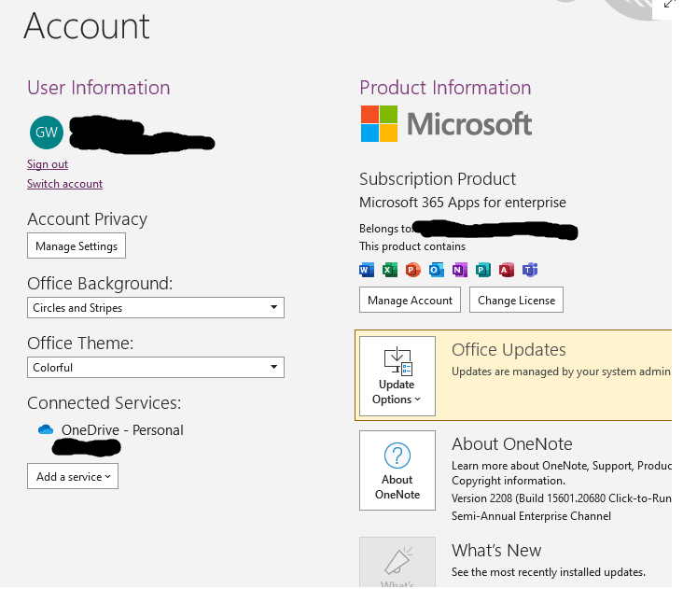Click the Version 2208 build text
Viewport: 683px width, 589px height.
point(562,498)
